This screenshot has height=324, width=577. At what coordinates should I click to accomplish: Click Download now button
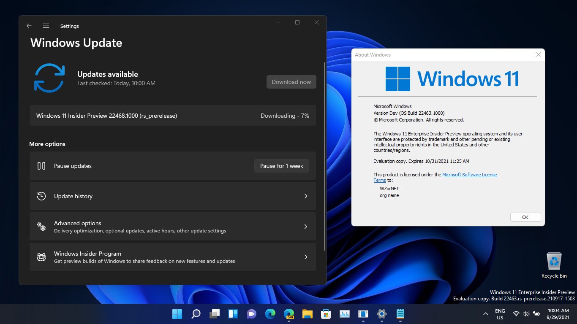(291, 82)
